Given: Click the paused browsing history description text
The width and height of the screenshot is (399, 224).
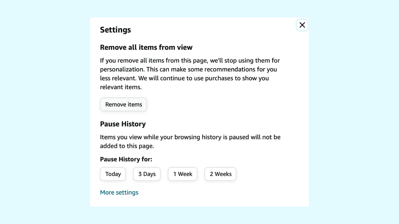Looking at the screenshot, I should (190, 141).
